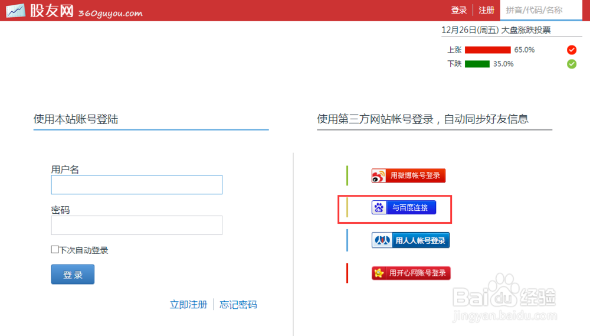Click the Kaixin star logo icon
This screenshot has height=336, width=590.
(x=379, y=273)
